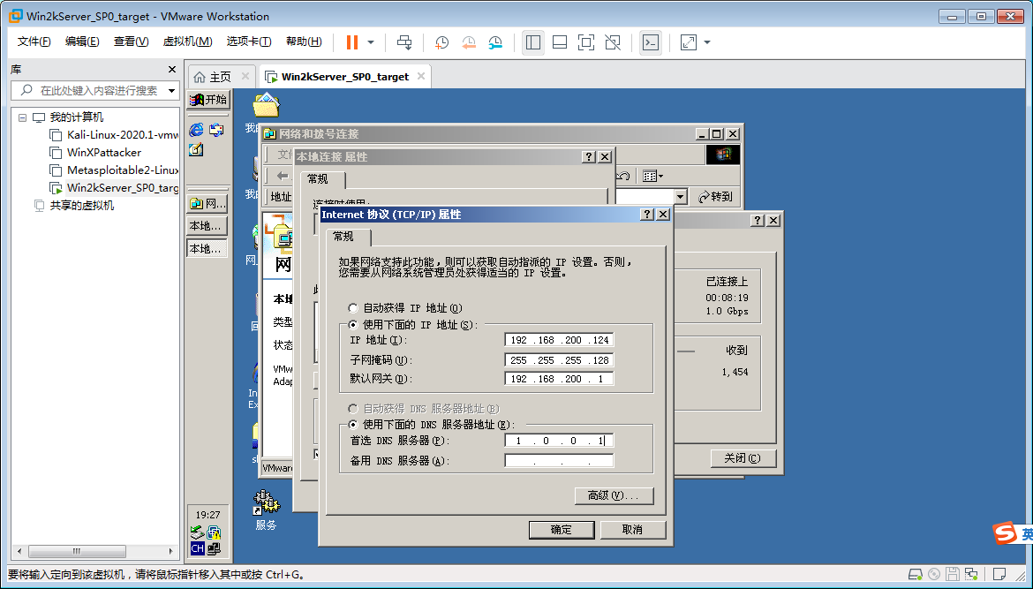1033x589 pixels.
Task: Enter full screen mode icon
Action: click(x=585, y=42)
